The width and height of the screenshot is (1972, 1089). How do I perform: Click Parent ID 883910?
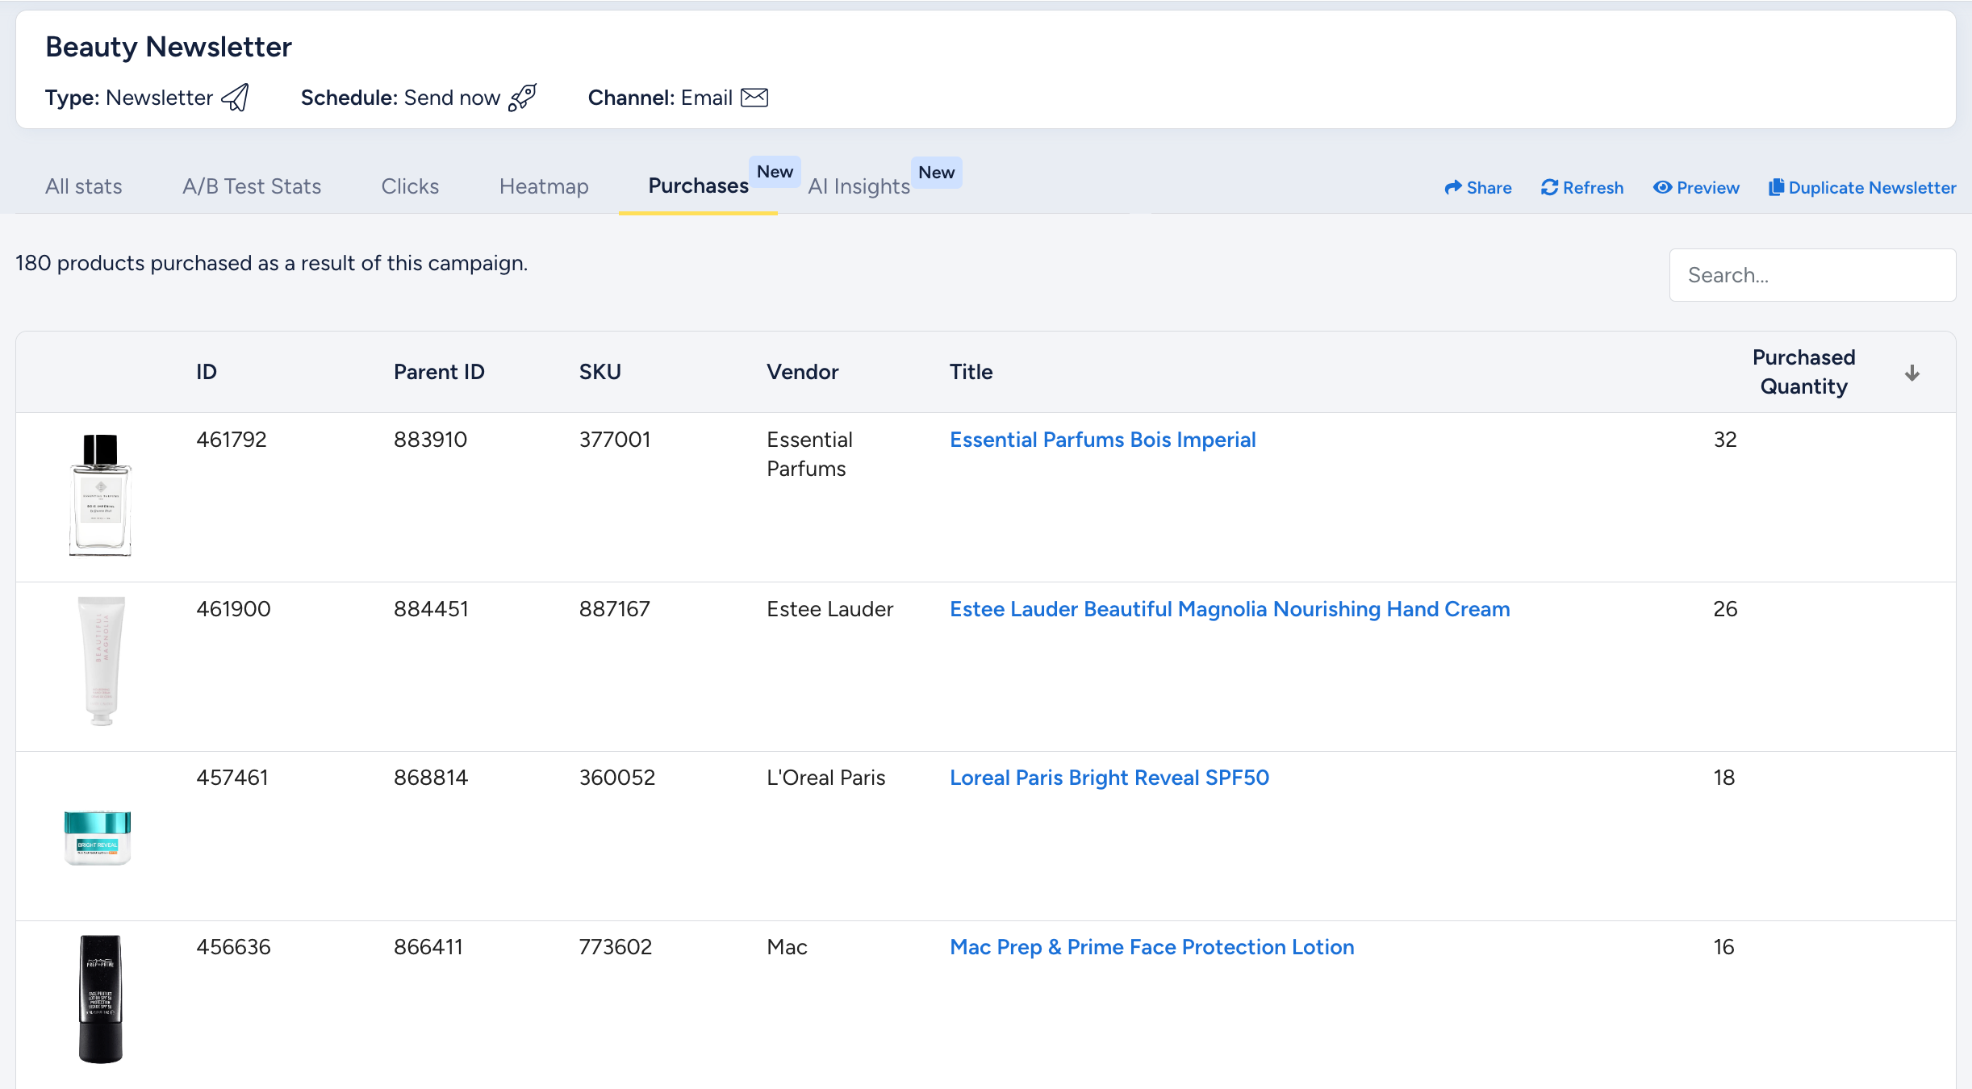[430, 440]
